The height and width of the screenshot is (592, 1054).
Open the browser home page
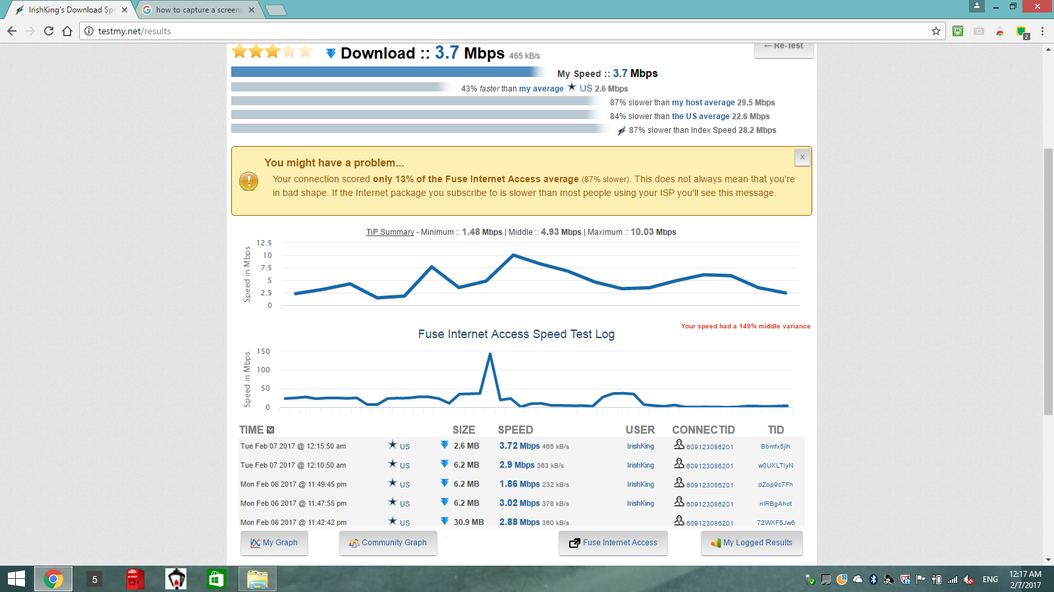pos(67,31)
